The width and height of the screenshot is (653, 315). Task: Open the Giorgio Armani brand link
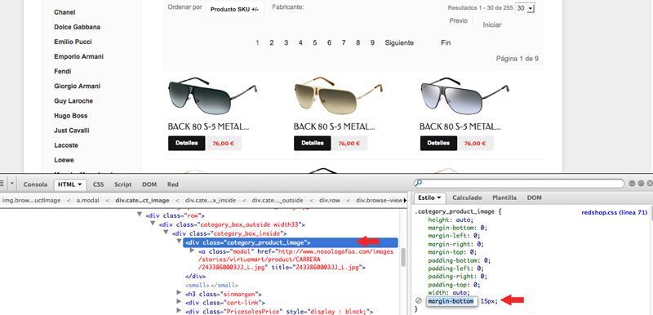pos(77,87)
